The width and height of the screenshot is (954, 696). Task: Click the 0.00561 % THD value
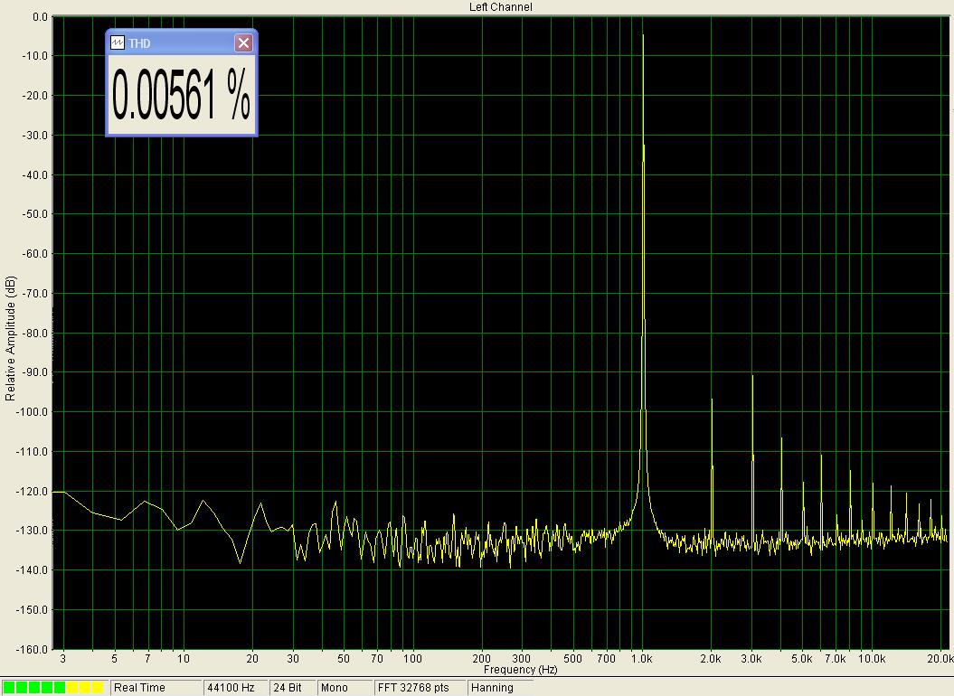pos(182,95)
